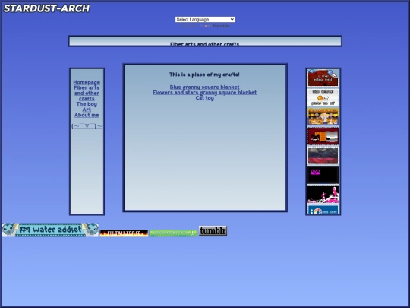Click the kaomoji face link in sidebar
This screenshot has height=308, width=410.
87,126
